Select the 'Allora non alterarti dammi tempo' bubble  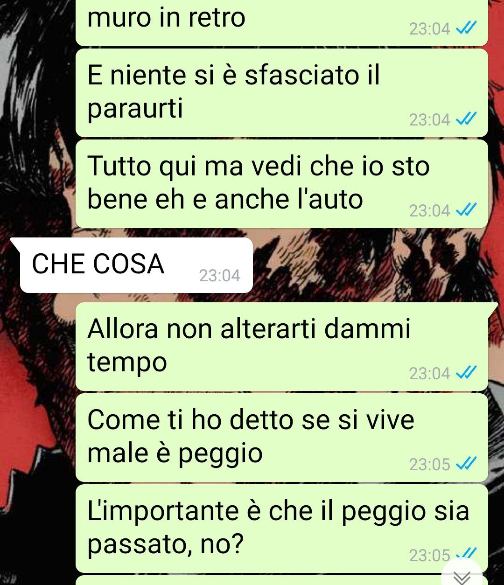pyautogui.click(x=281, y=346)
